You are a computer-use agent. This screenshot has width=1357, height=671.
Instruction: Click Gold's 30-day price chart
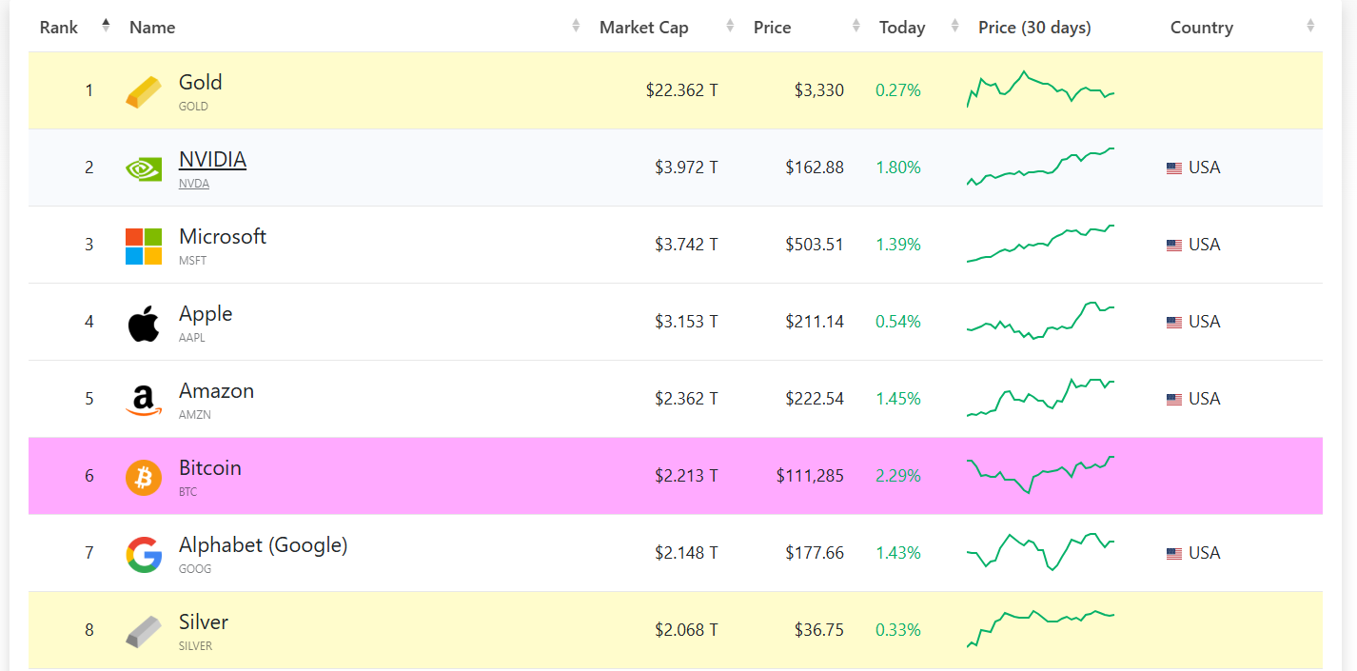coord(1040,89)
